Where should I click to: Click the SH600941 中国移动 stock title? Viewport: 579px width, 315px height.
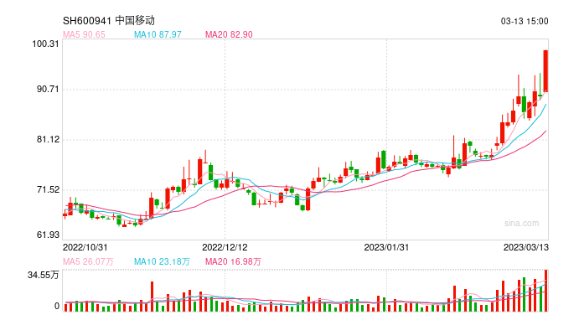tap(109, 21)
